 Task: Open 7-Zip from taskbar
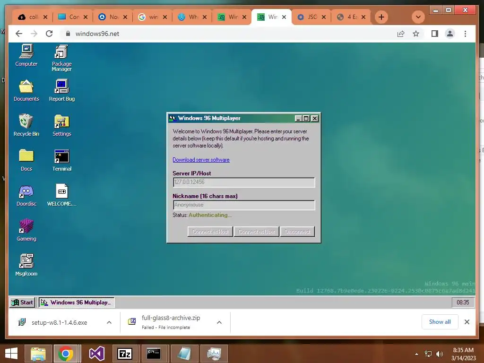click(125, 354)
